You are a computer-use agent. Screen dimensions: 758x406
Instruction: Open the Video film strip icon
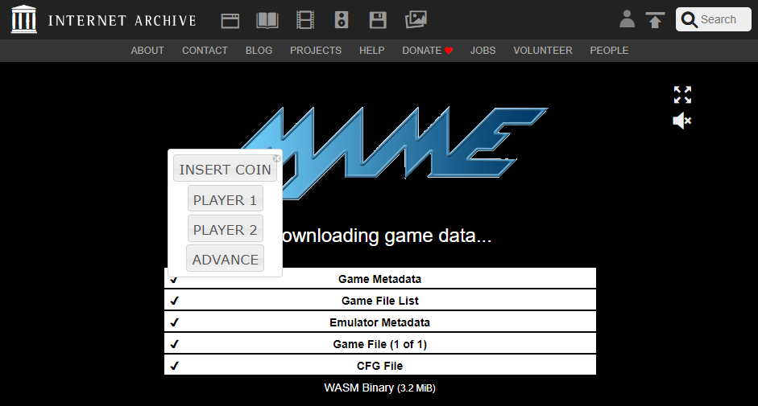305,20
